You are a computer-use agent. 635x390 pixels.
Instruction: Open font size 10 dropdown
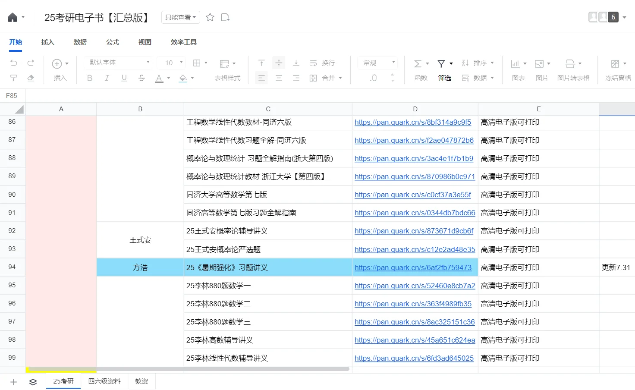(171, 63)
